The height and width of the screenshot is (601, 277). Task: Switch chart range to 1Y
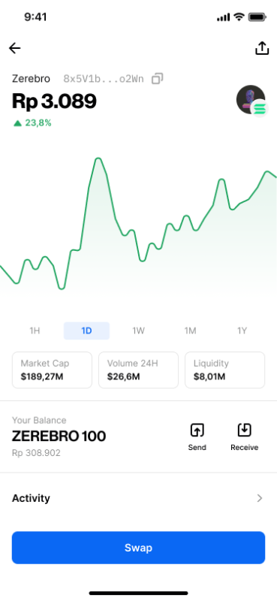tap(242, 331)
